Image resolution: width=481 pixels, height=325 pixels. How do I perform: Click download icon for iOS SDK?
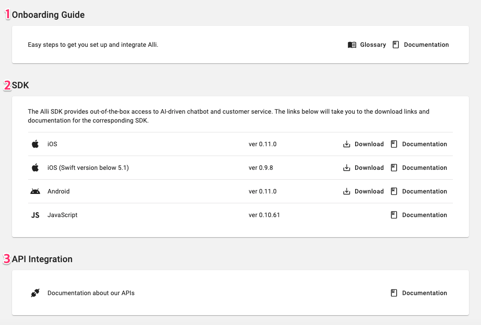[347, 144]
